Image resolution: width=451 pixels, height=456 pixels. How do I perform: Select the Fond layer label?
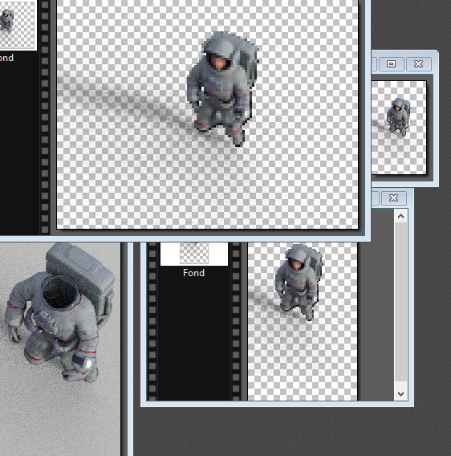point(193,273)
